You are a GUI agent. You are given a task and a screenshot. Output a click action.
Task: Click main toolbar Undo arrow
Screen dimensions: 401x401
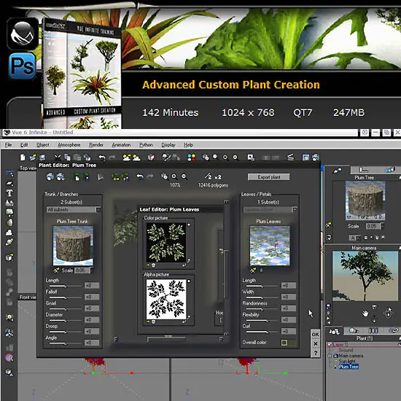(x=102, y=157)
